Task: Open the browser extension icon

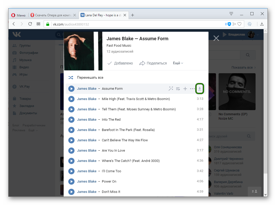Action: point(250,24)
